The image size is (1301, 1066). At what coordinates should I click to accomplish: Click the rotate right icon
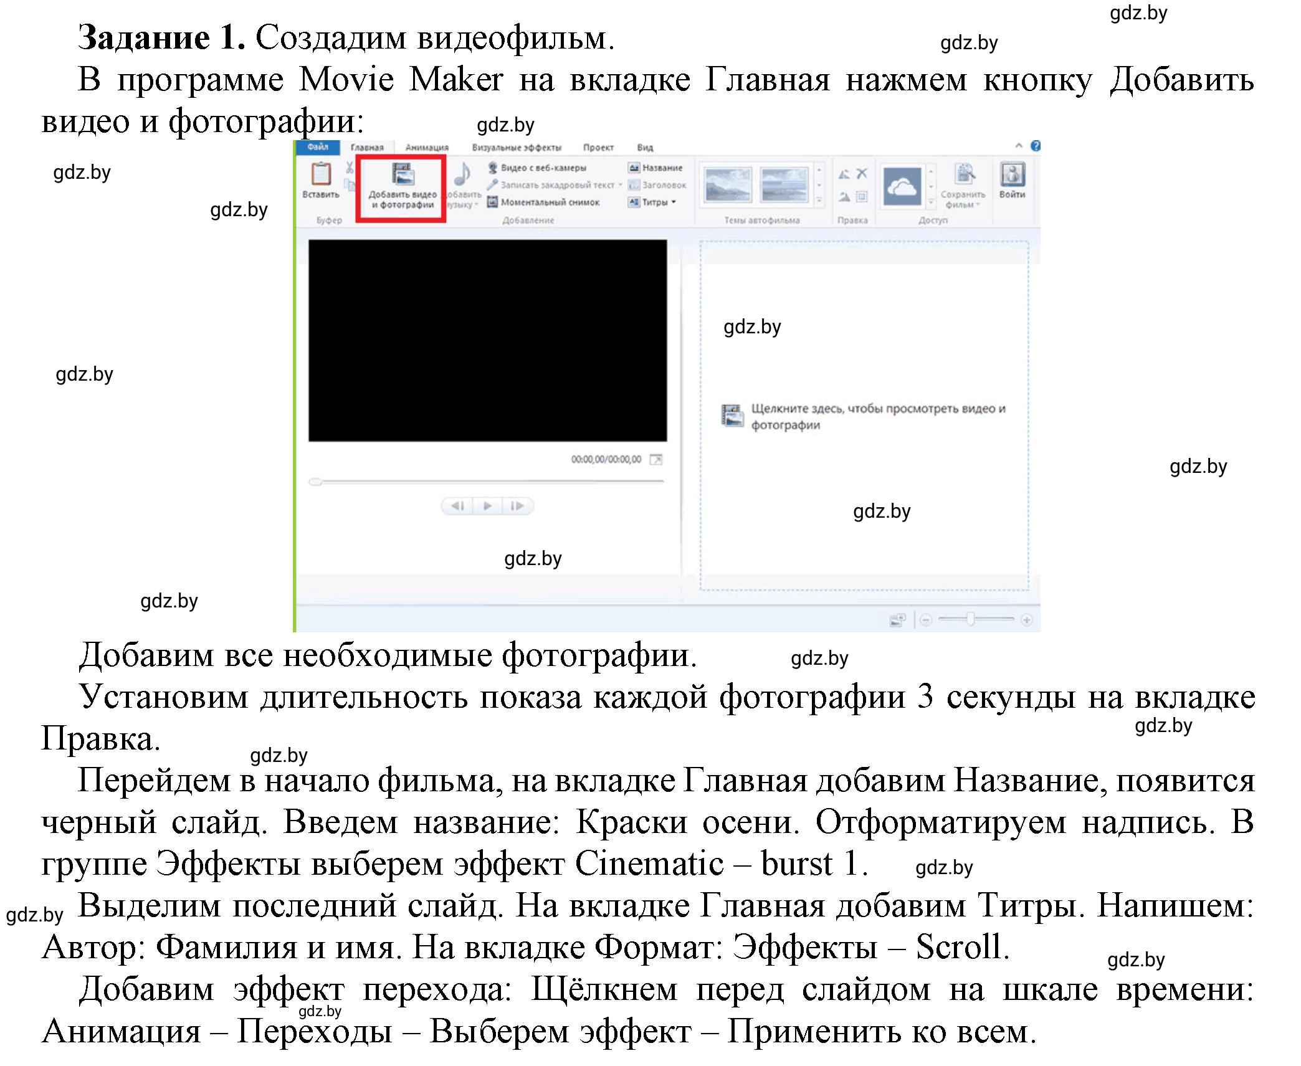(844, 197)
